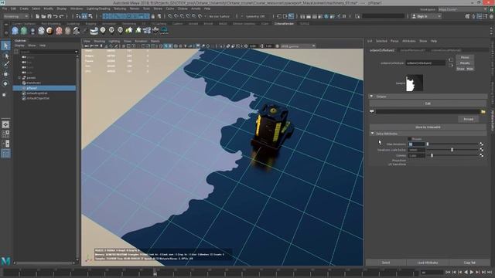
Task: Activate the Paint selection brush tool
Action: point(5,65)
